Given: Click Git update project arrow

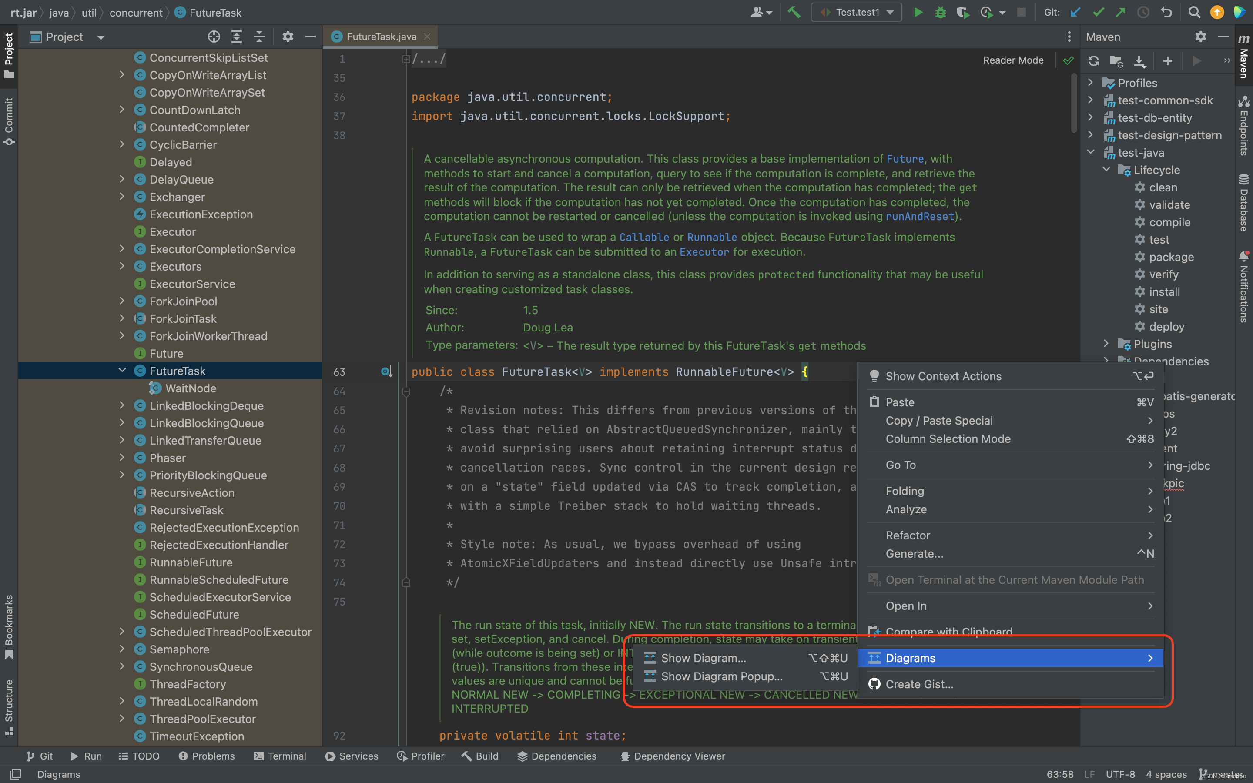Looking at the screenshot, I should 1075,13.
